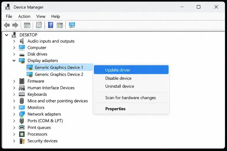Choose Disable device from context menu

[131, 78]
